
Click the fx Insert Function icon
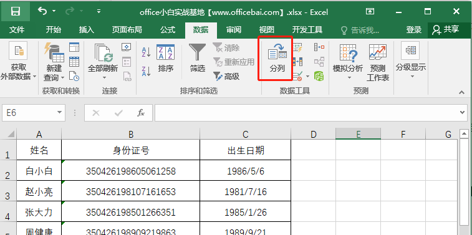pos(141,113)
